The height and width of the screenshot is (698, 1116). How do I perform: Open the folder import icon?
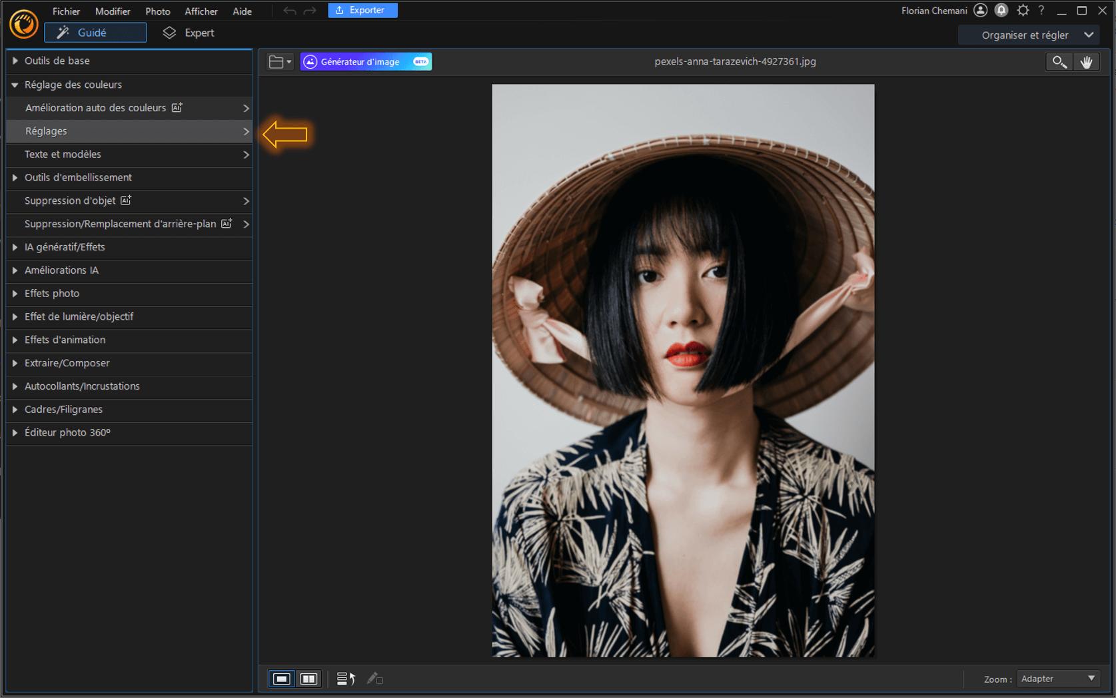coord(279,62)
